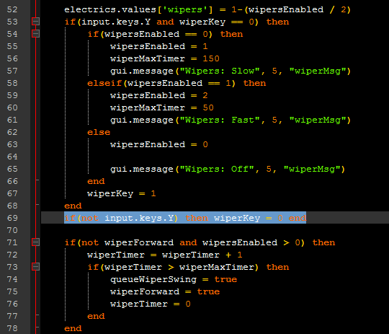Click the "end" keyword on line 77
The height and width of the screenshot is (334, 389).
pyautogui.click(x=96, y=317)
